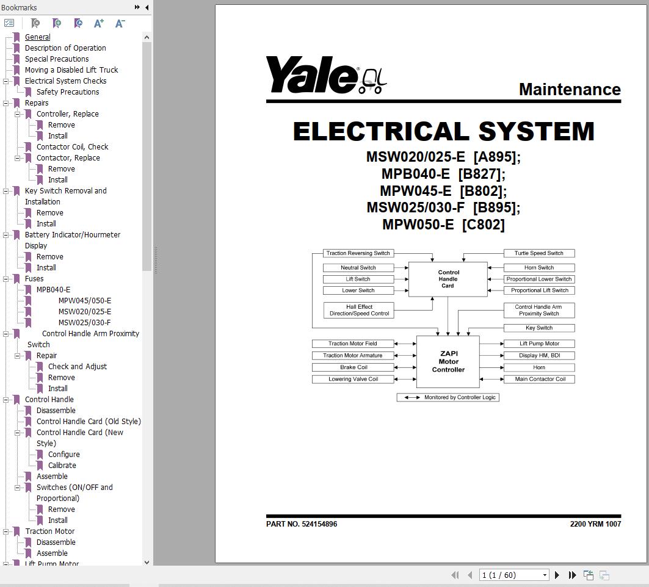Click the bookmarks vertical scrollbar thumb
This screenshot has width=649, height=587.
147,156
